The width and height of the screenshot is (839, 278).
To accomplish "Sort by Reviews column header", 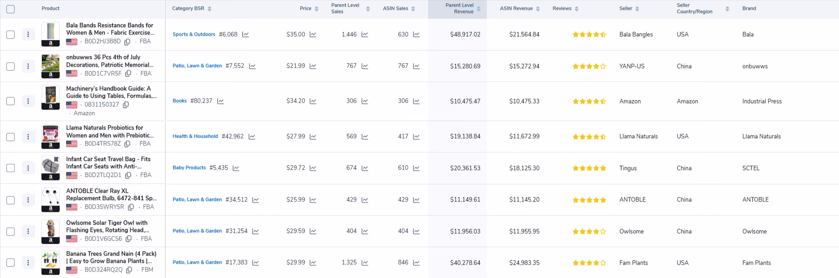I will click(565, 9).
